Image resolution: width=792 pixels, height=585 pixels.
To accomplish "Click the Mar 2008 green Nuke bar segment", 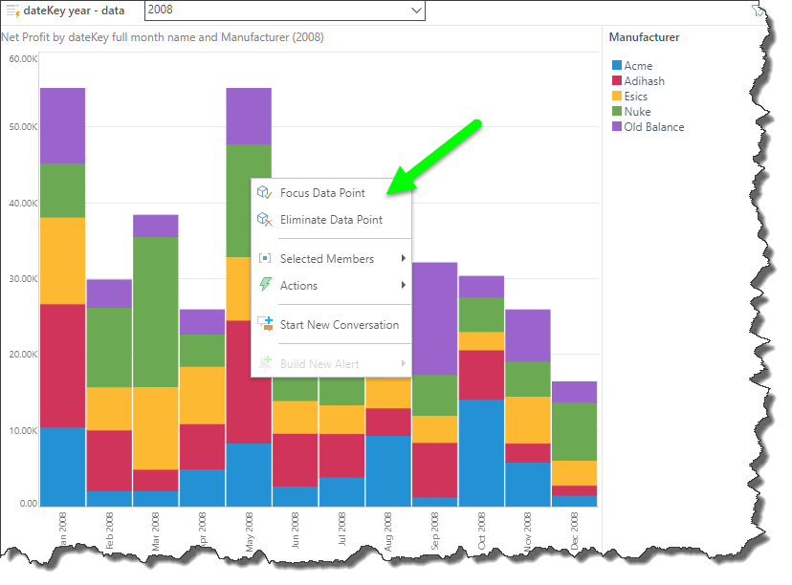I will 155,312.
